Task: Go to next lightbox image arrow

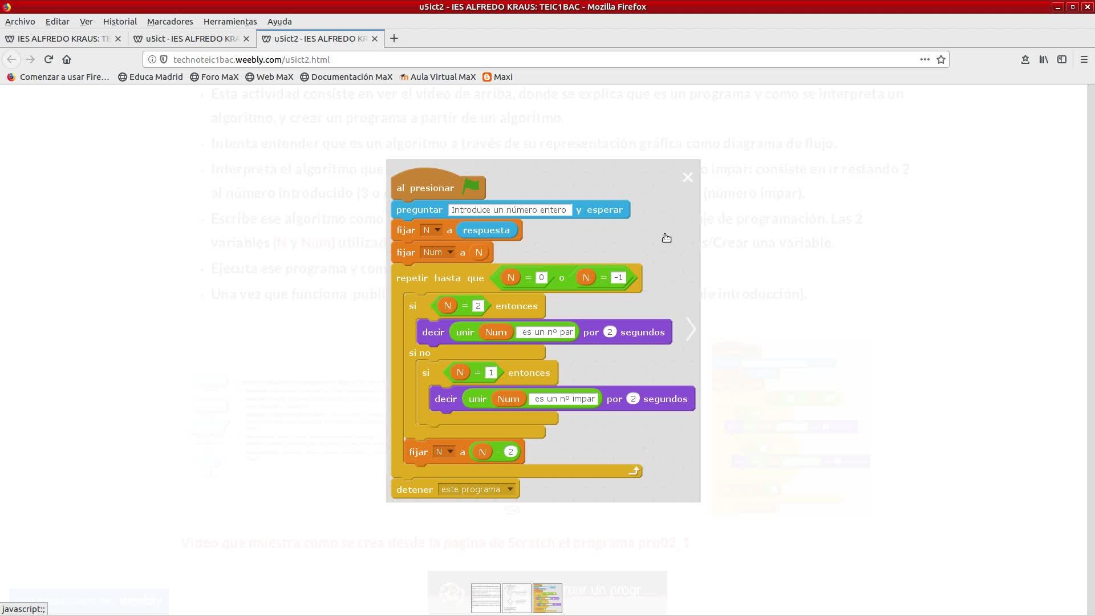Action: 690,329
